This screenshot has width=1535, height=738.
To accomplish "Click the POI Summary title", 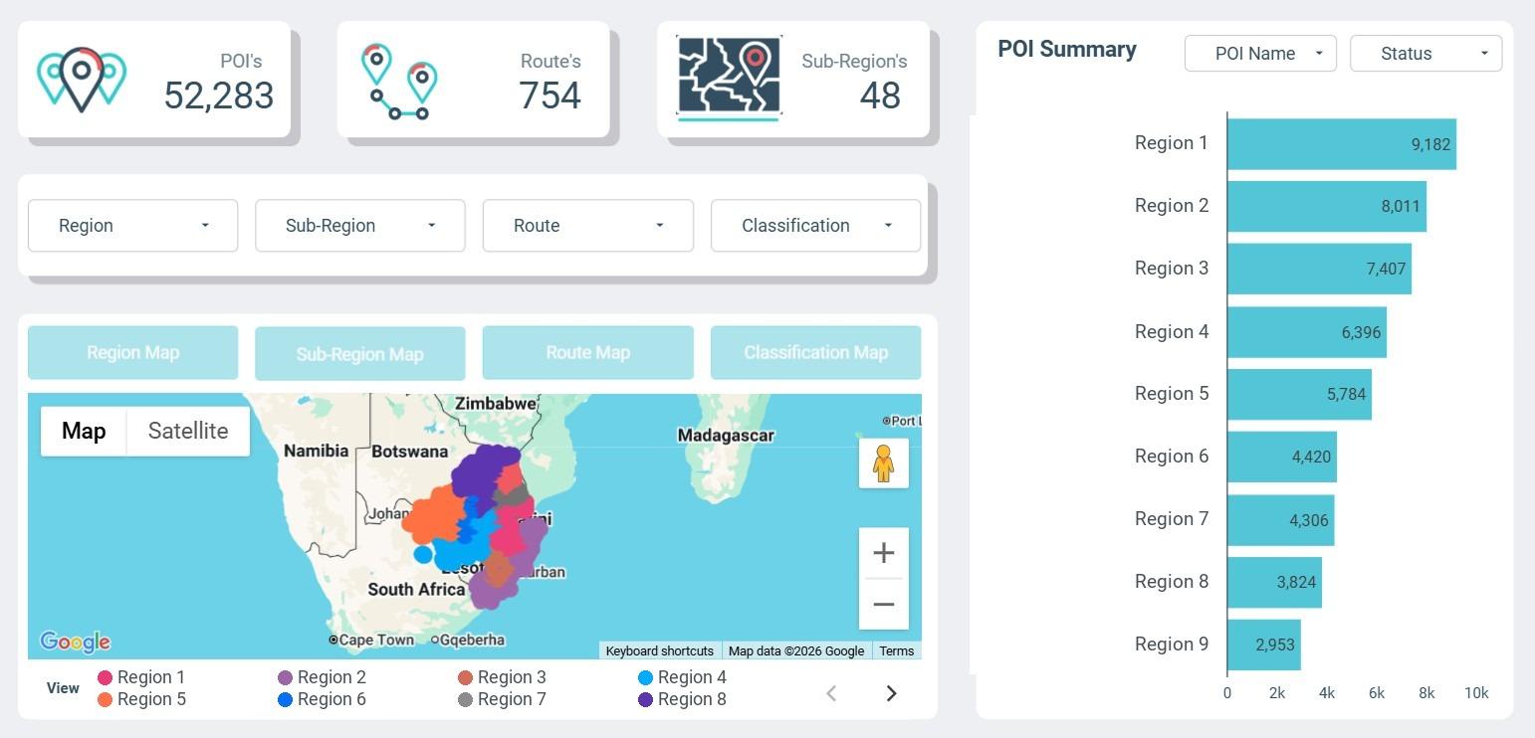I will tap(1067, 50).
